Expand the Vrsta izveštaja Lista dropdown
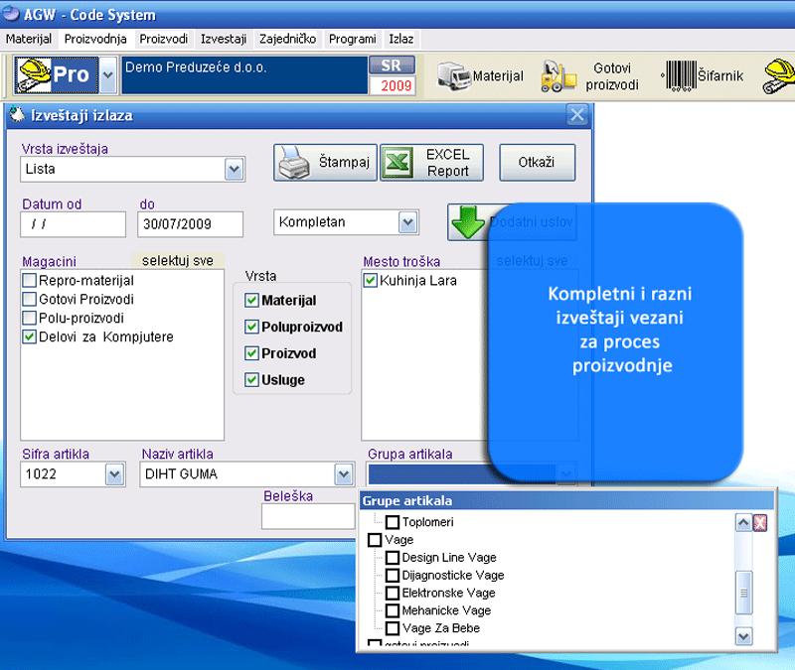The height and width of the screenshot is (670, 795). pos(234,170)
